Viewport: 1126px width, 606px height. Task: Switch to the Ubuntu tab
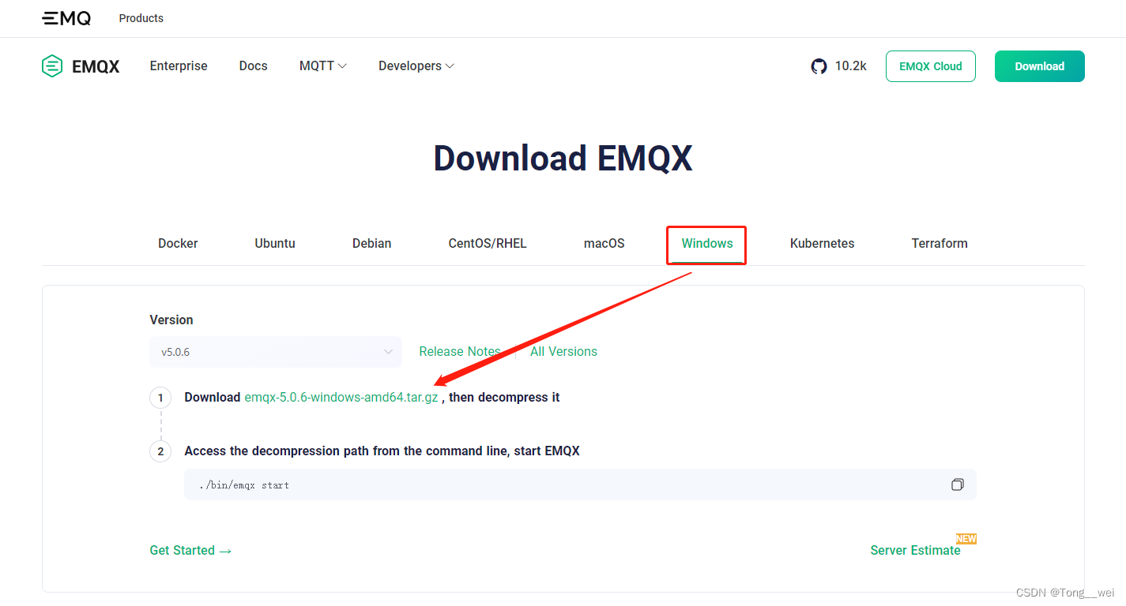(x=275, y=243)
